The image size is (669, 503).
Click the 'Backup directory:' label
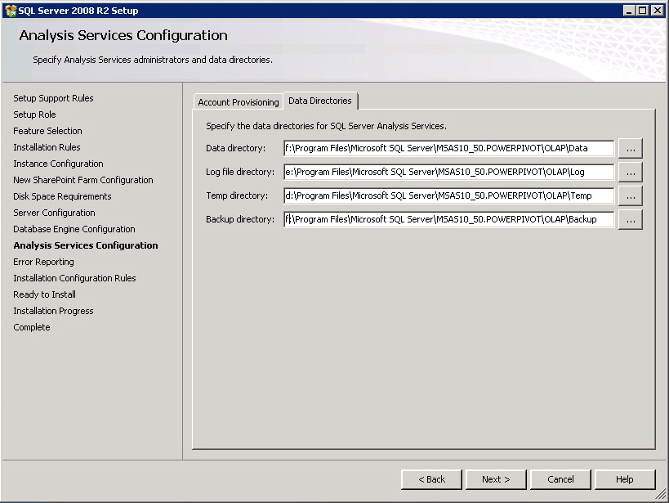point(240,219)
